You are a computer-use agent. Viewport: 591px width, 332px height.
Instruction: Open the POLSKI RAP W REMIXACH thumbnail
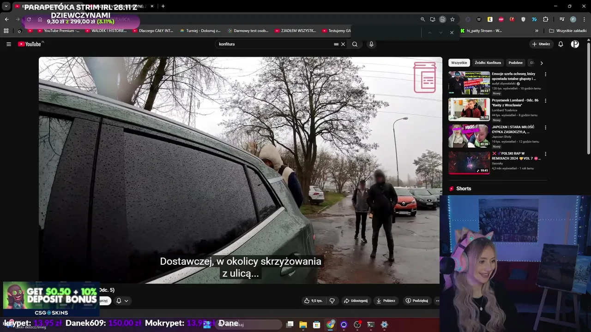click(x=469, y=163)
